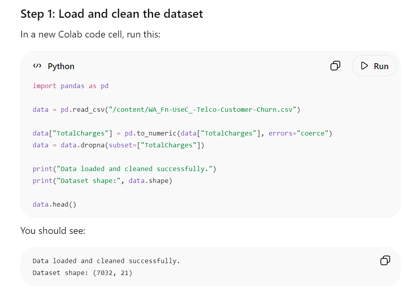Click the code brackets icon beside Python

[37, 66]
